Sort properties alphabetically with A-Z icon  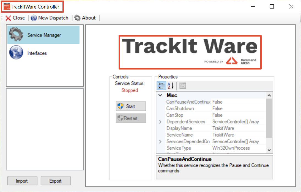[171, 86]
